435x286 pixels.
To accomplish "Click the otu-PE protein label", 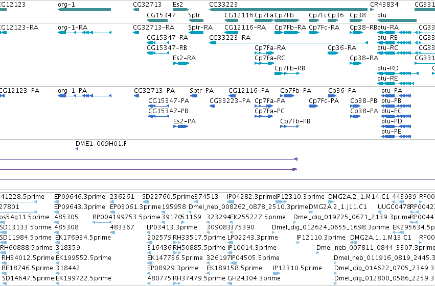I will pyautogui.click(x=392, y=132).
